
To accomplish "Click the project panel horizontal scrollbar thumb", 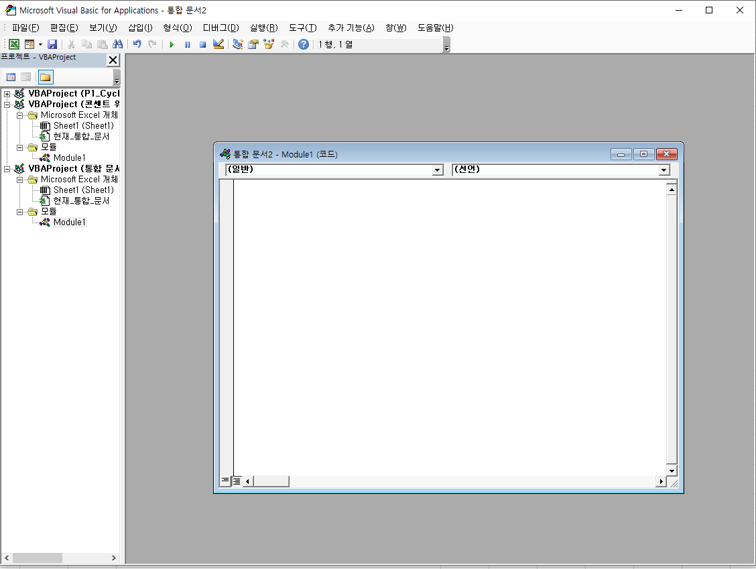I will tap(37, 558).
